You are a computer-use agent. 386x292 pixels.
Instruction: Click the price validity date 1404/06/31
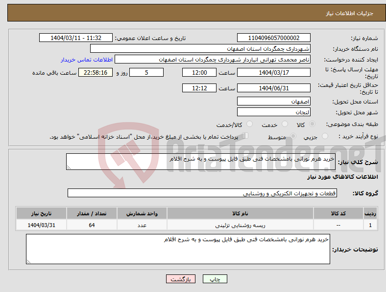pos(274,88)
